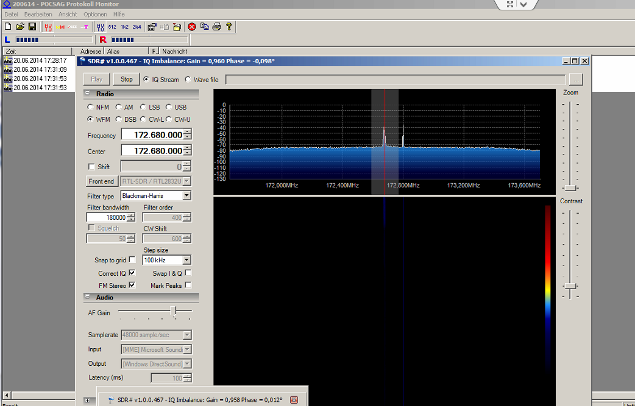Open the Bearbeiten menu

coord(38,14)
